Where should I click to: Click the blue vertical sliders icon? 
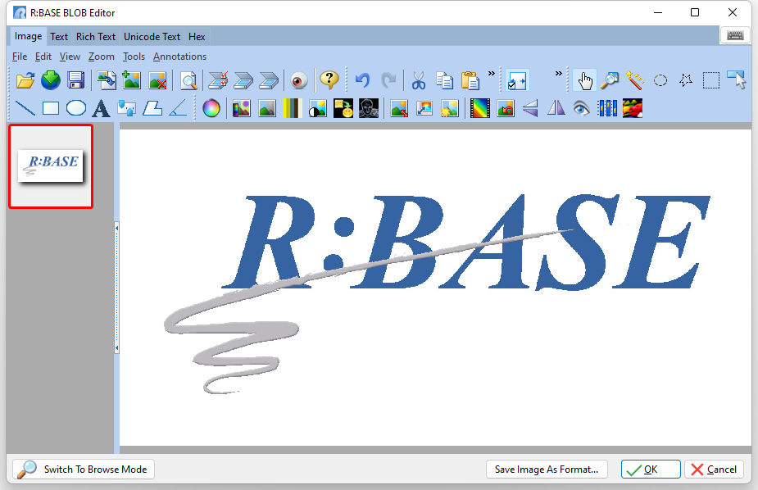(607, 108)
